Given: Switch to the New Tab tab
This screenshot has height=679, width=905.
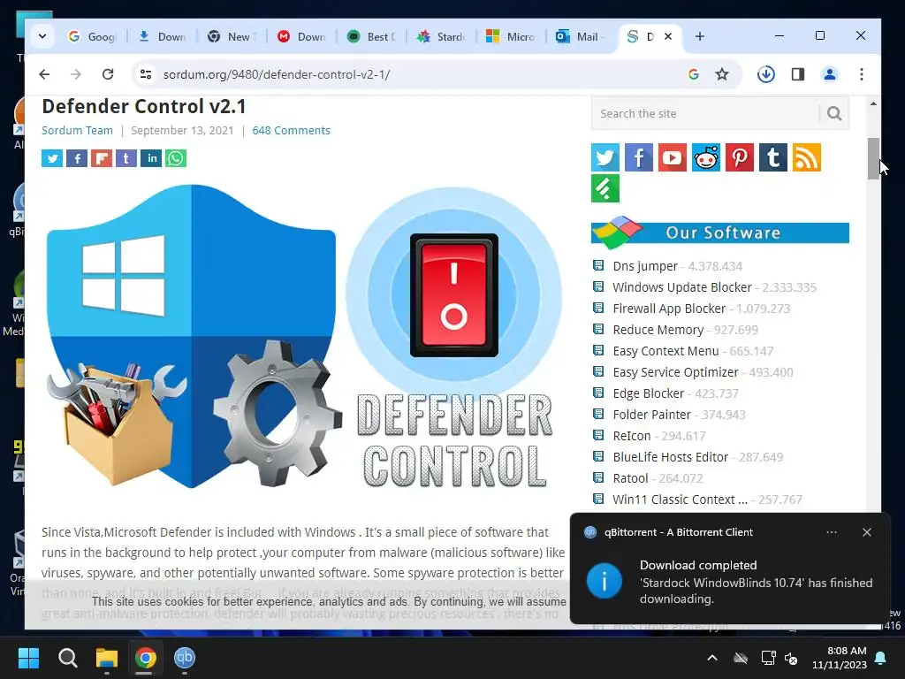Looking at the screenshot, I should tap(232, 36).
